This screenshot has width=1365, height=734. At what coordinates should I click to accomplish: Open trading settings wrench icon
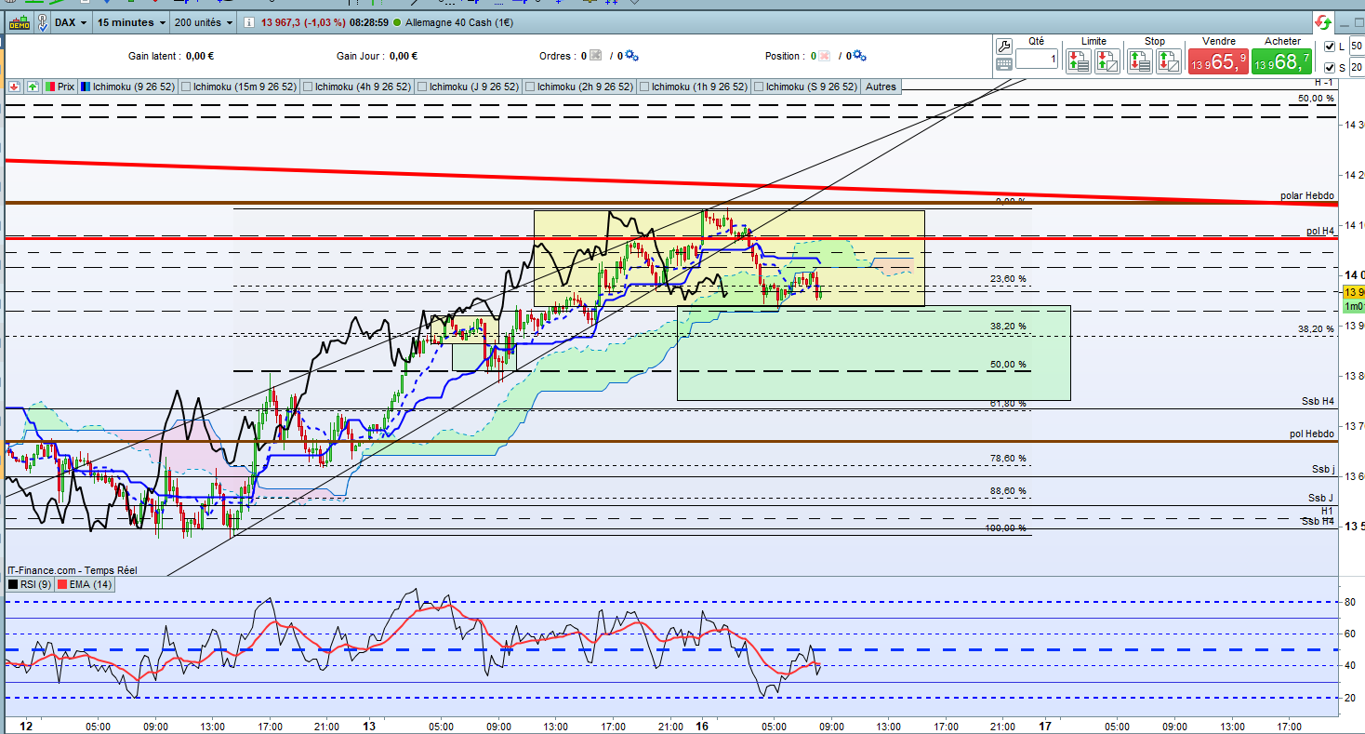[1004, 46]
